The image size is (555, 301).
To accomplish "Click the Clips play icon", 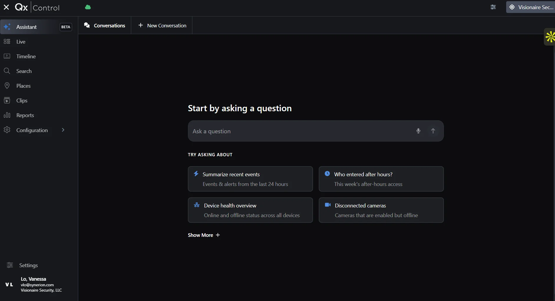I will click(7, 100).
